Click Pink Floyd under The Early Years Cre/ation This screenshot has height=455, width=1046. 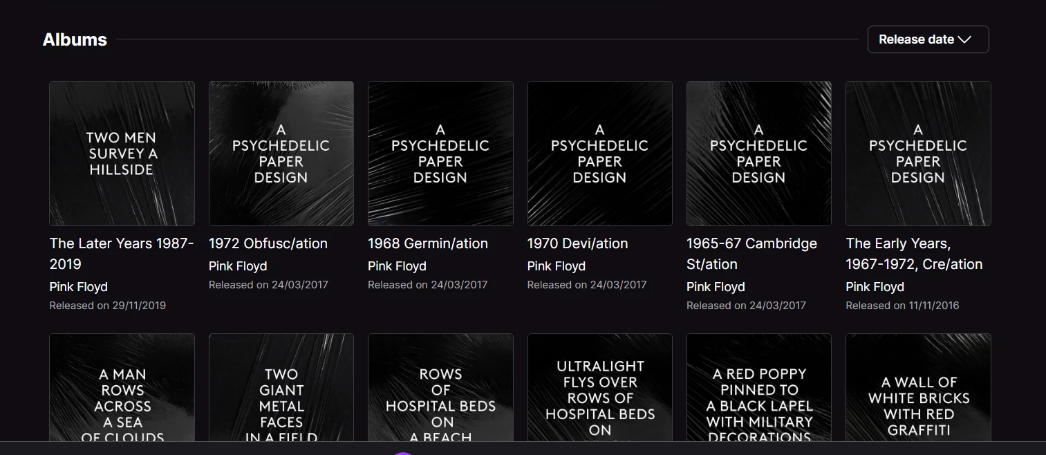[875, 287]
